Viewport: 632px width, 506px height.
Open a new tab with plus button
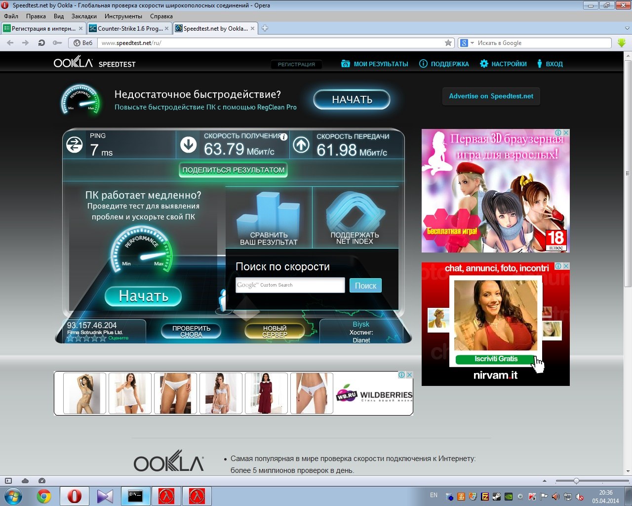[265, 28]
